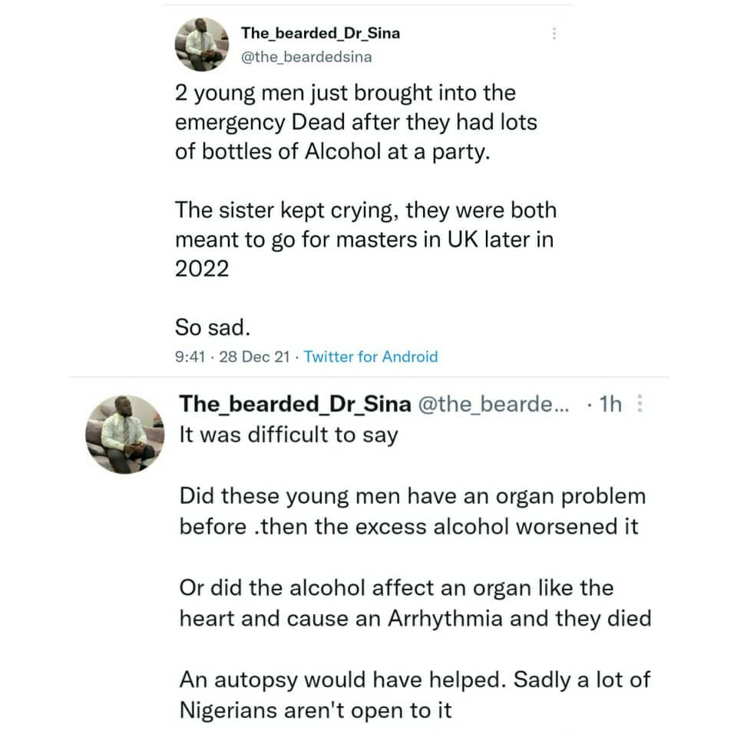Click the "Or did the alcohol affect" paragraph
Image resolution: width=737 pixels, height=737 pixels.
(415, 603)
